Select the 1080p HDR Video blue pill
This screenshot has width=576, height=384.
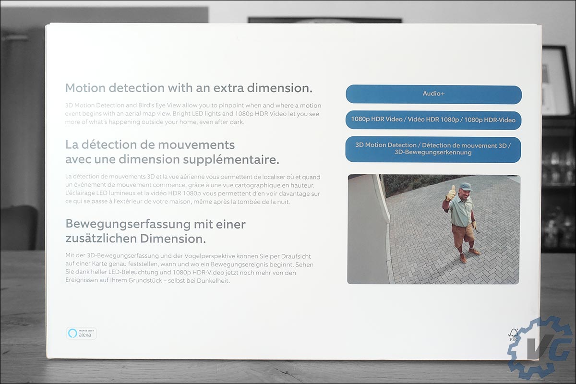pos(433,120)
